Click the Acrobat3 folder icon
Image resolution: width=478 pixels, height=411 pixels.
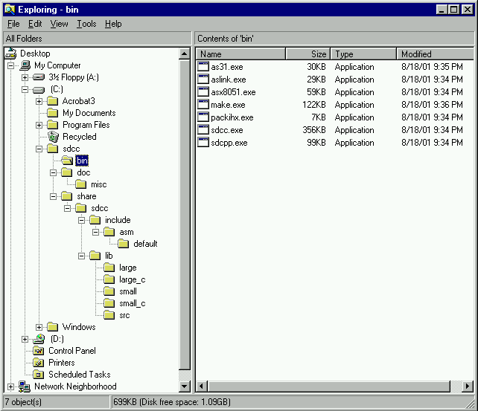coord(53,101)
